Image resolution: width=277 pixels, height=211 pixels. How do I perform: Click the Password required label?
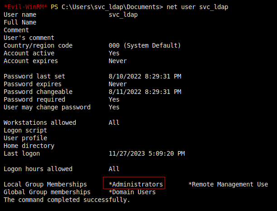coord(34,99)
